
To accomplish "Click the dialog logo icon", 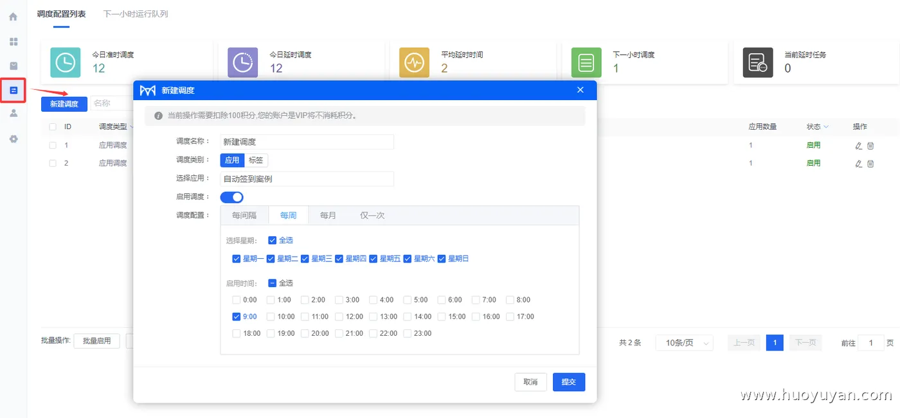I will 148,91.
